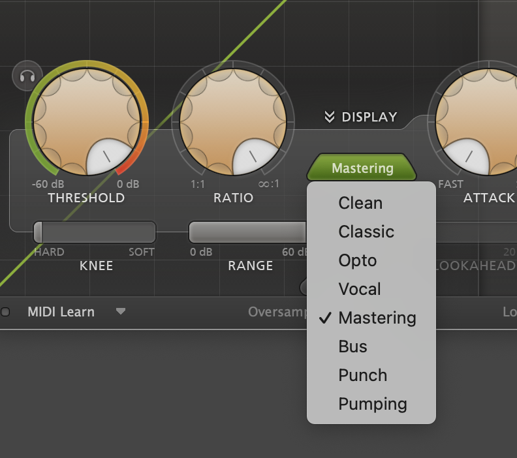Click the Knee slider
The height and width of the screenshot is (458, 517).
point(95,232)
